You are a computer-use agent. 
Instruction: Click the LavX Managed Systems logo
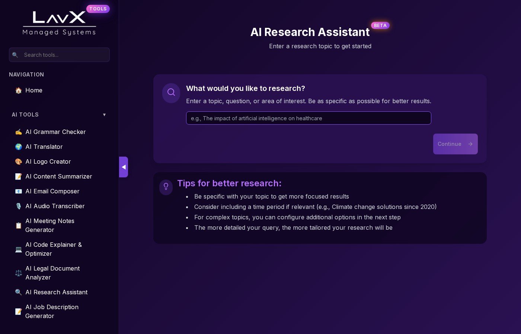click(x=59, y=23)
